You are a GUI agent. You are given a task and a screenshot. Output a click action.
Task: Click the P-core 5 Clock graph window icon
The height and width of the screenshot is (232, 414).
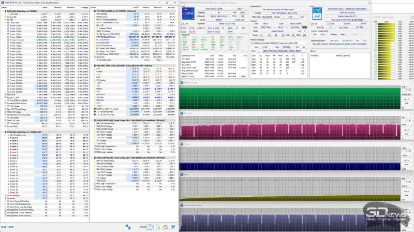[182, 83]
